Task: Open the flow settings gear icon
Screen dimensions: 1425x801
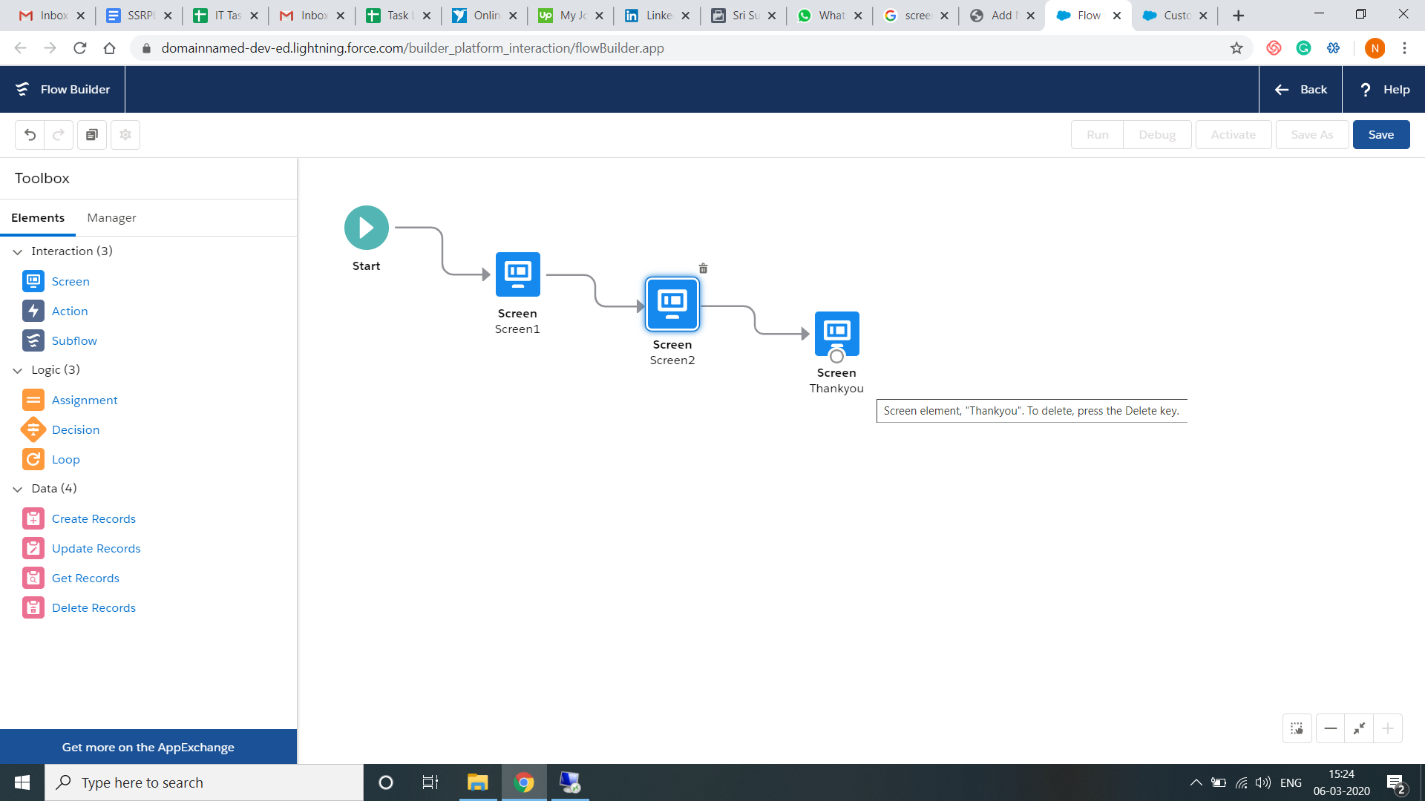Action: point(125,134)
